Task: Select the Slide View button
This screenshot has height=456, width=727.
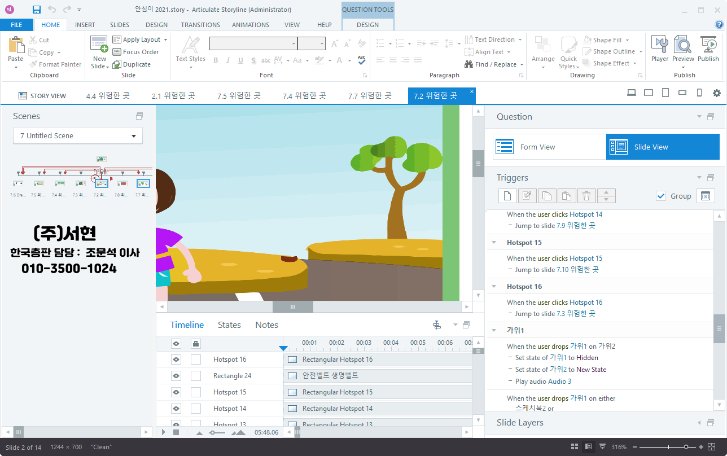Action: coord(663,147)
